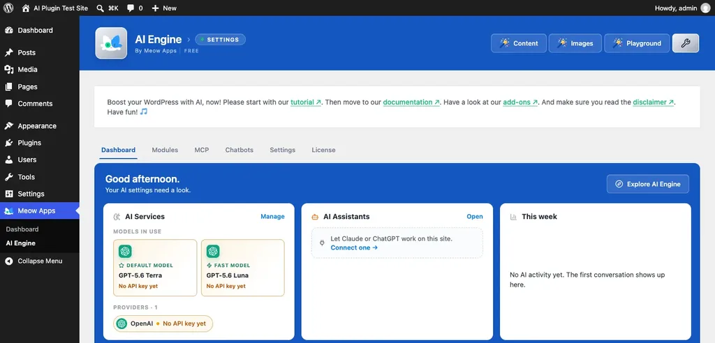Open comments bubble in admin bar
The image size is (715, 343).
135,8
